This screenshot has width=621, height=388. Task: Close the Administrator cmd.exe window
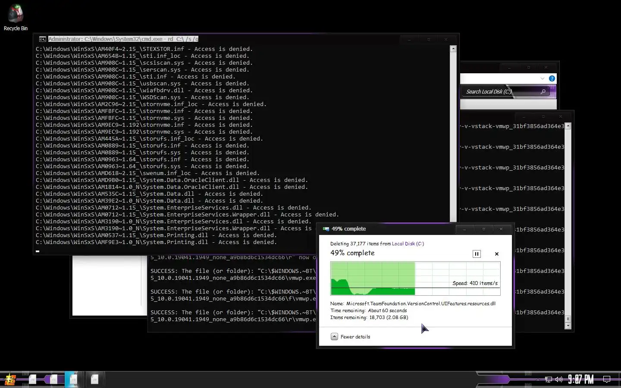[446, 39]
